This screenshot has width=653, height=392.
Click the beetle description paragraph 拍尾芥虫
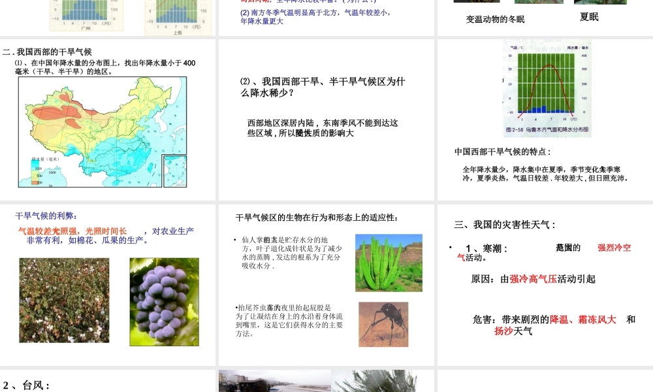(289, 320)
